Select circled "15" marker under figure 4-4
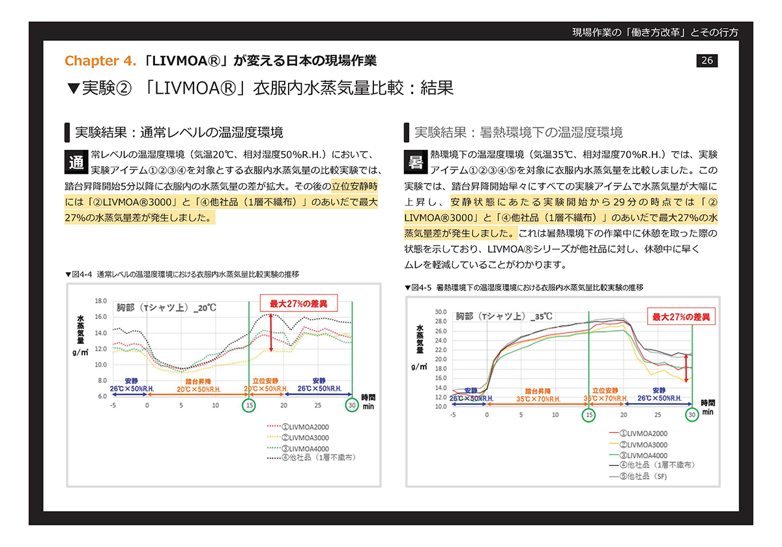The image size is (782, 547). point(249,404)
